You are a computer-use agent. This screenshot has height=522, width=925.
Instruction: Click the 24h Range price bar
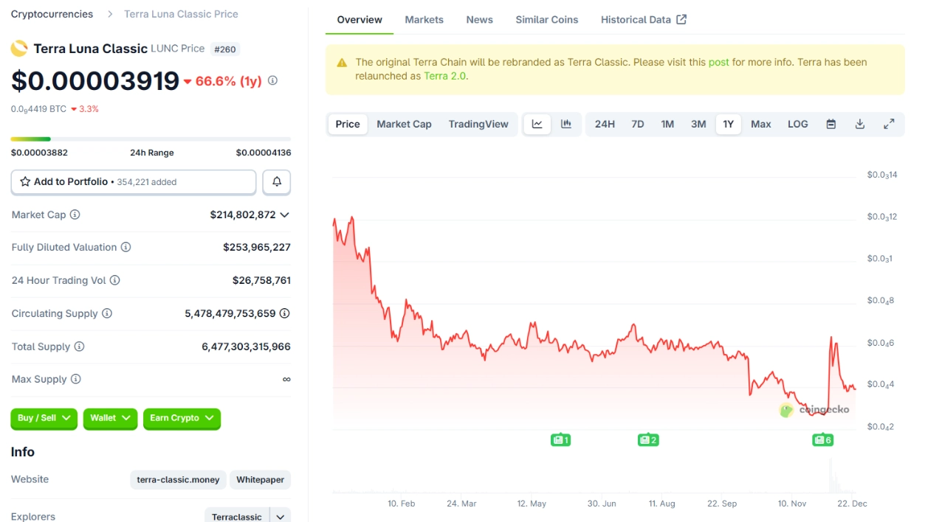pos(151,139)
